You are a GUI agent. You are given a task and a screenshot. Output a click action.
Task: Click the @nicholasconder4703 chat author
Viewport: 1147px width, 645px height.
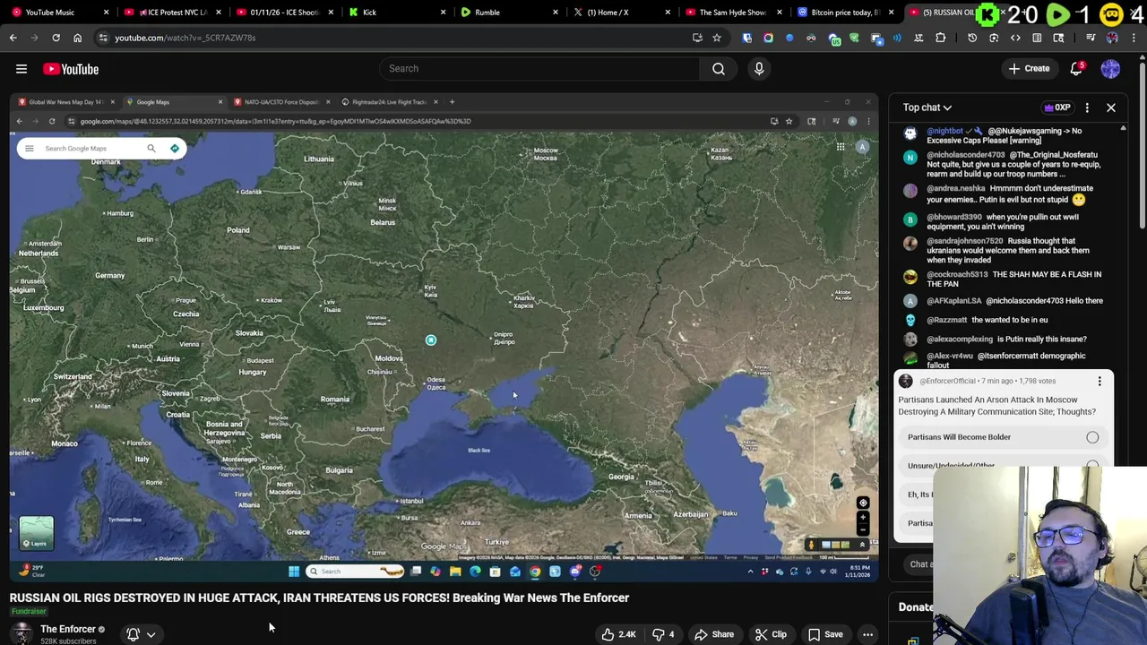tap(966, 155)
